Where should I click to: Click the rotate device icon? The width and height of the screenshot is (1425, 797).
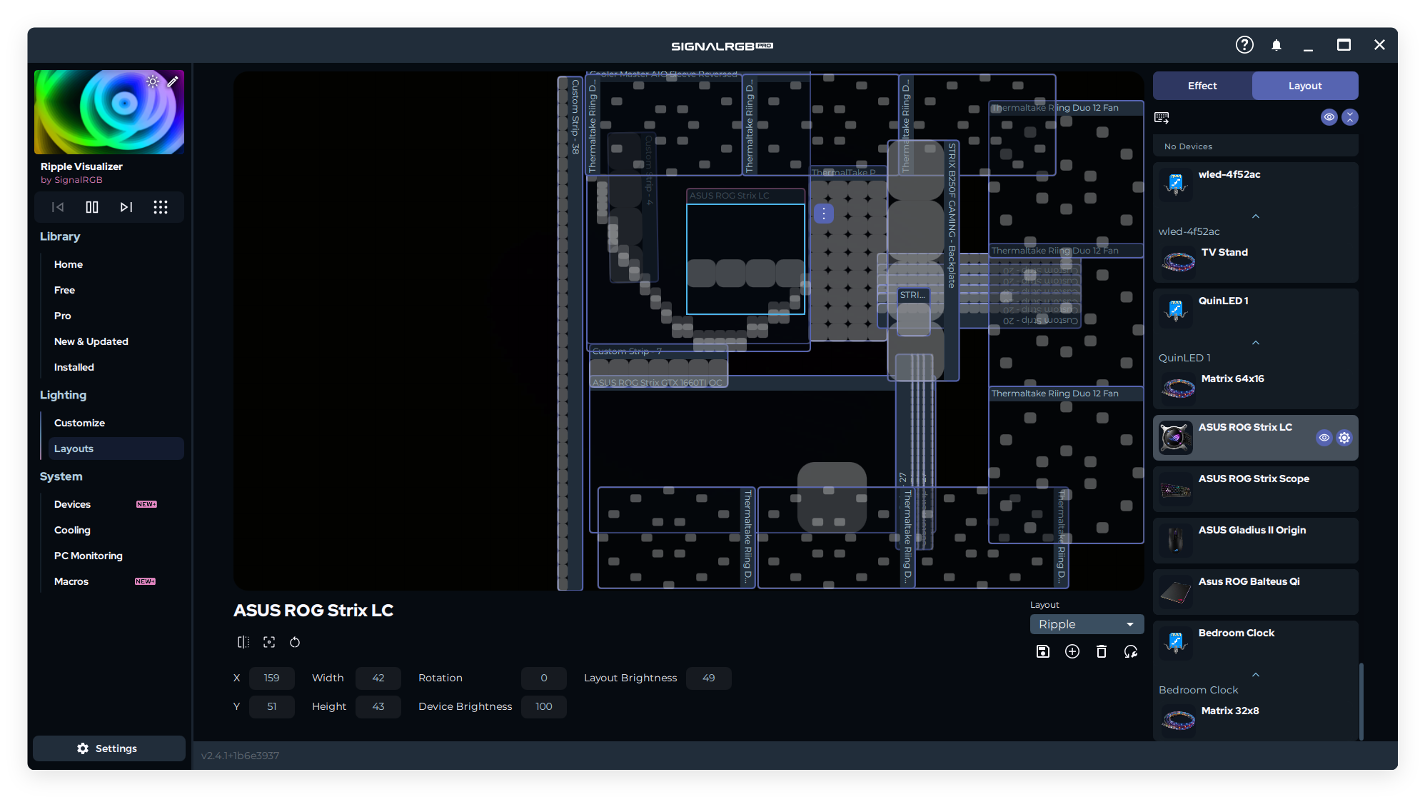point(295,642)
